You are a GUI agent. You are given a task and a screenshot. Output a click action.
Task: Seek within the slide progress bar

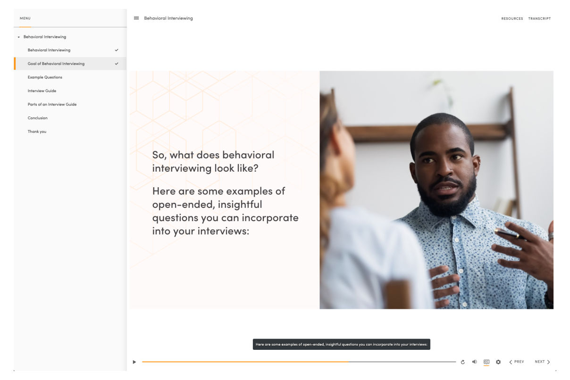299,362
